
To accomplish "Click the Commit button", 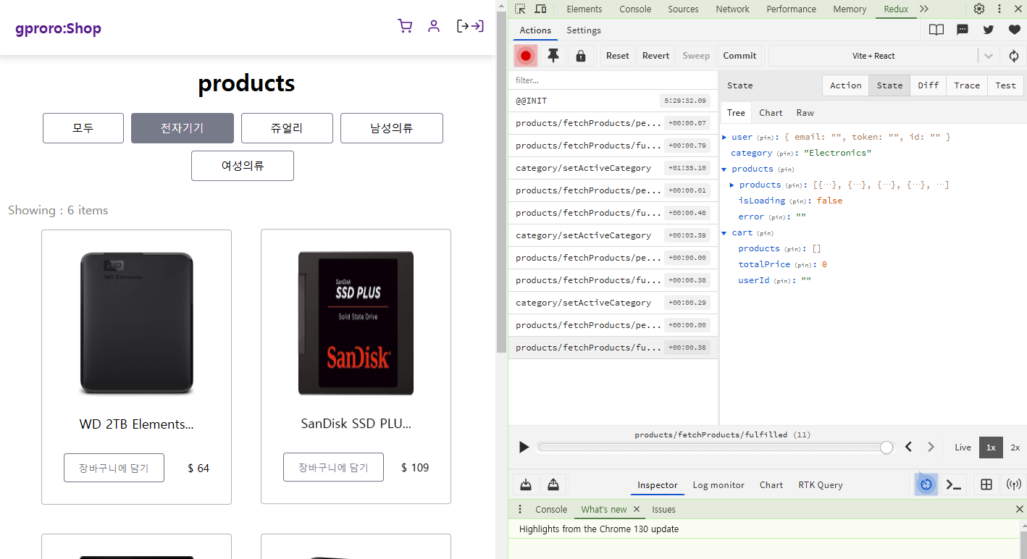I will point(739,56).
